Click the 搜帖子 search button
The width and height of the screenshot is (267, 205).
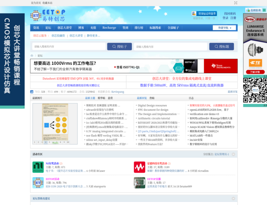tap(120, 47)
